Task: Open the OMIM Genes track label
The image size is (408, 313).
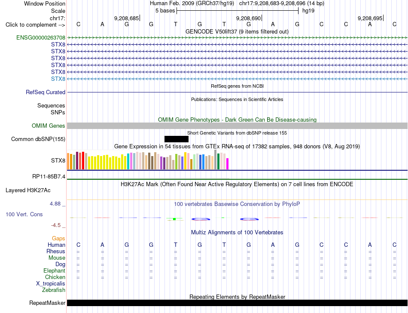Action: [x=49, y=126]
